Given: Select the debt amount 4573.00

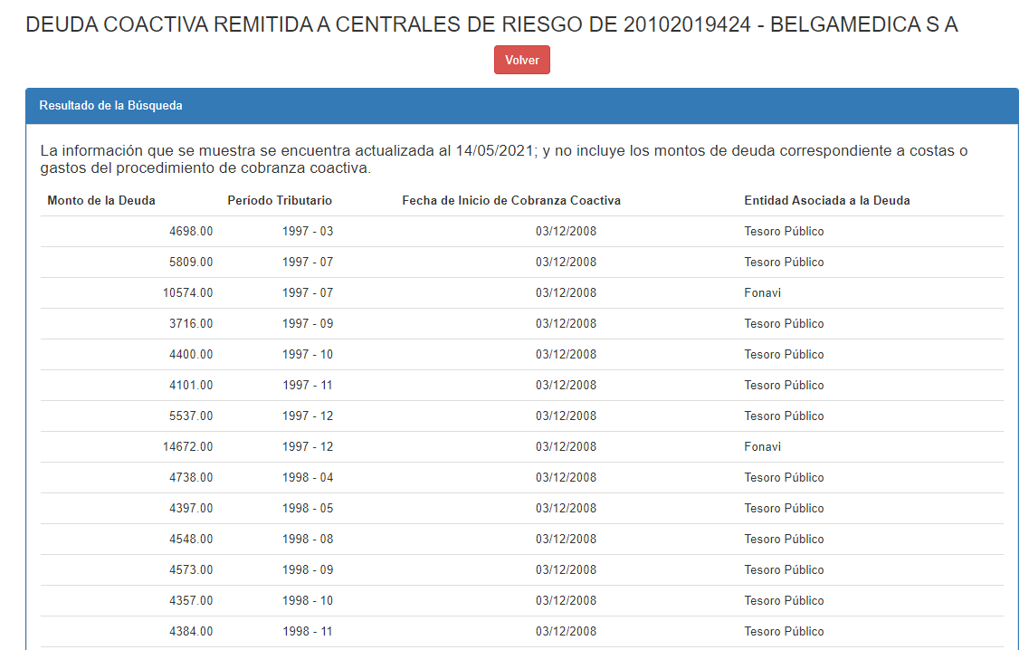Looking at the screenshot, I should 191,570.
